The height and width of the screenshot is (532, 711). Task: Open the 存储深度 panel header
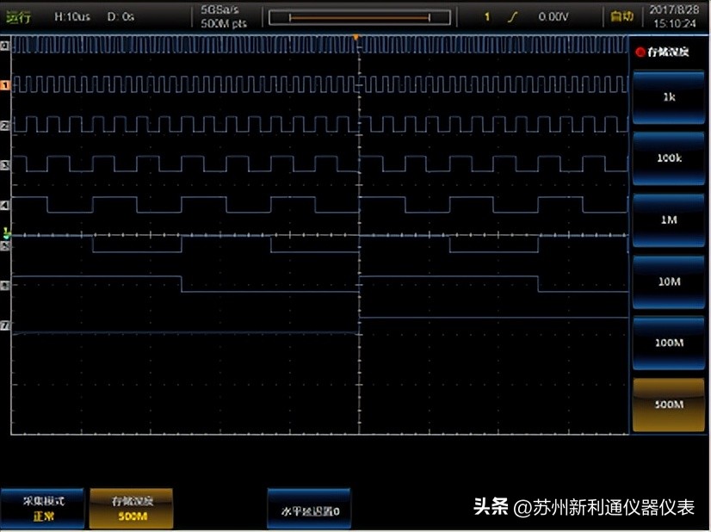670,50
